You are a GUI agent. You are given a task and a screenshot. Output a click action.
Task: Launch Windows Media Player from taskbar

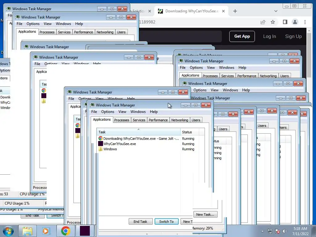[46, 231]
